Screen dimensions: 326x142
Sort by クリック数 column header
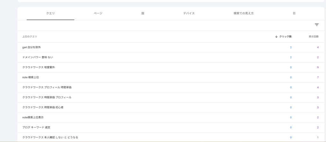285,37
